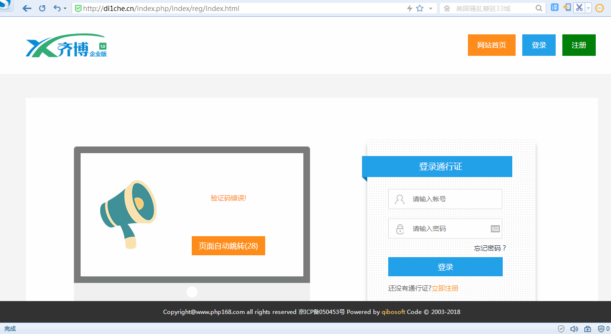This screenshot has height=334, width=611.
Task: Click the send-to-phone icon
Action: point(566,7)
